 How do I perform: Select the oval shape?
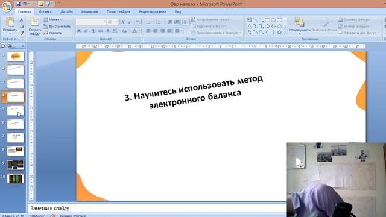point(273,20)
